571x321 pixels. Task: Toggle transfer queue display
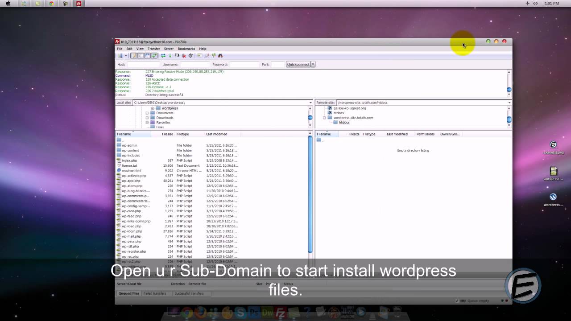tap(154, 56)
